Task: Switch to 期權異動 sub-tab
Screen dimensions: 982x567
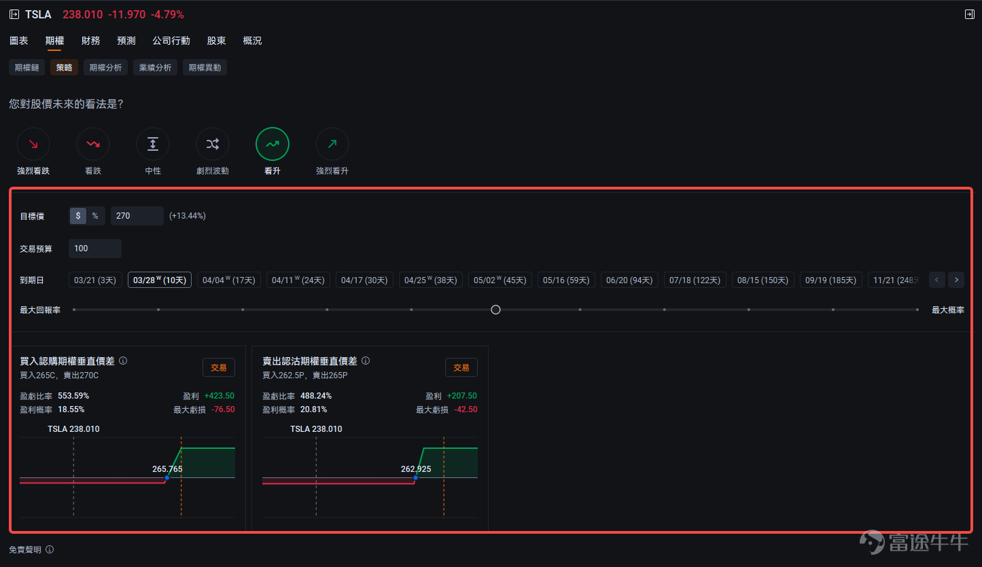Action: (205, 67)
